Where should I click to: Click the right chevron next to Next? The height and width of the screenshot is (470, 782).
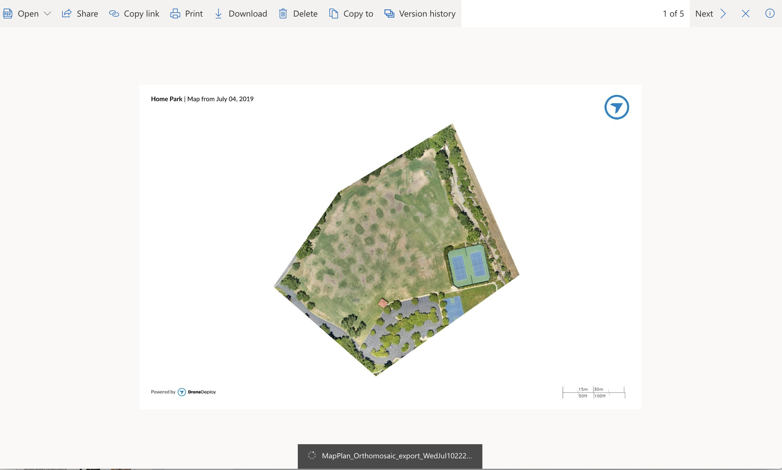tap(723, 14)
